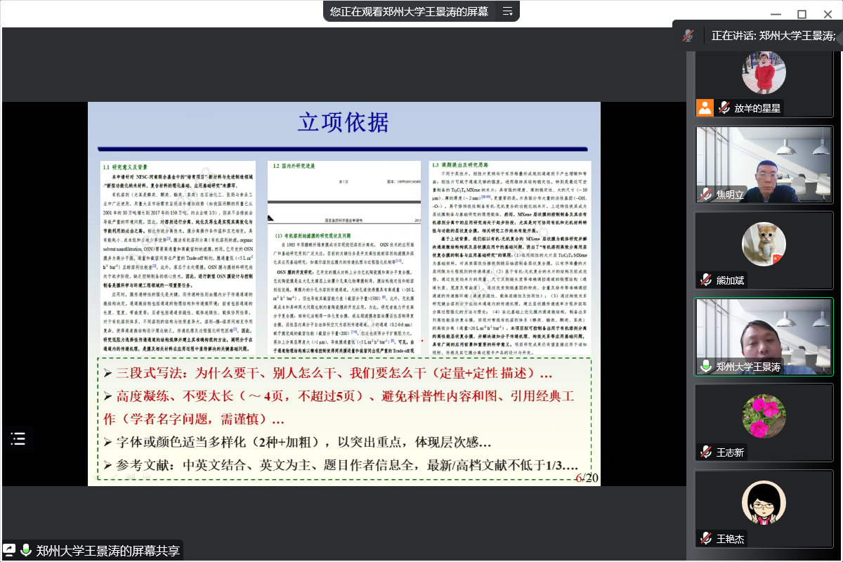
Task: Click muted microphone icon beside 王艳杰
Action: coord(705,538)
